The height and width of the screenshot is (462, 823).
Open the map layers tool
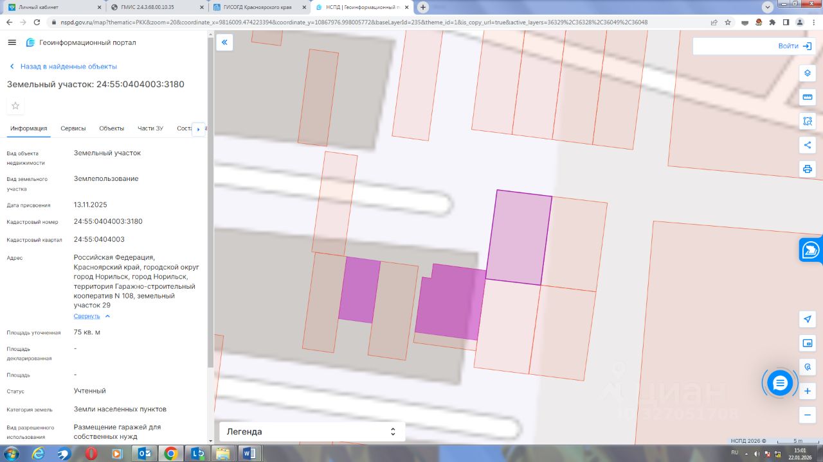pyautogui.click(x=808, y=73)
